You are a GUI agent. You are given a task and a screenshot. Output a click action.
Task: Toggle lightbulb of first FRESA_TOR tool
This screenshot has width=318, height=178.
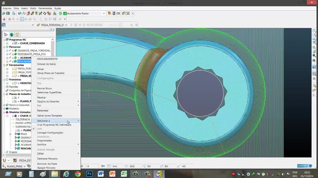[x=13, y=69]
